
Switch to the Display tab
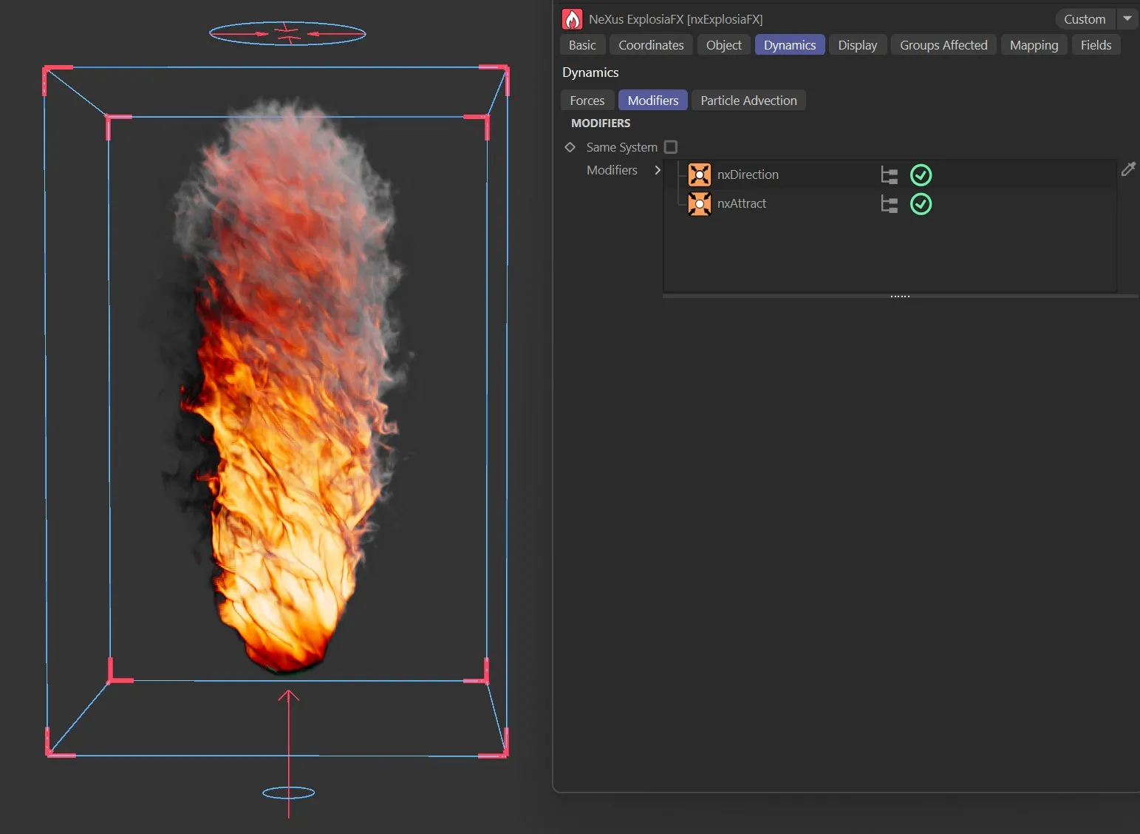click(857, 45)
